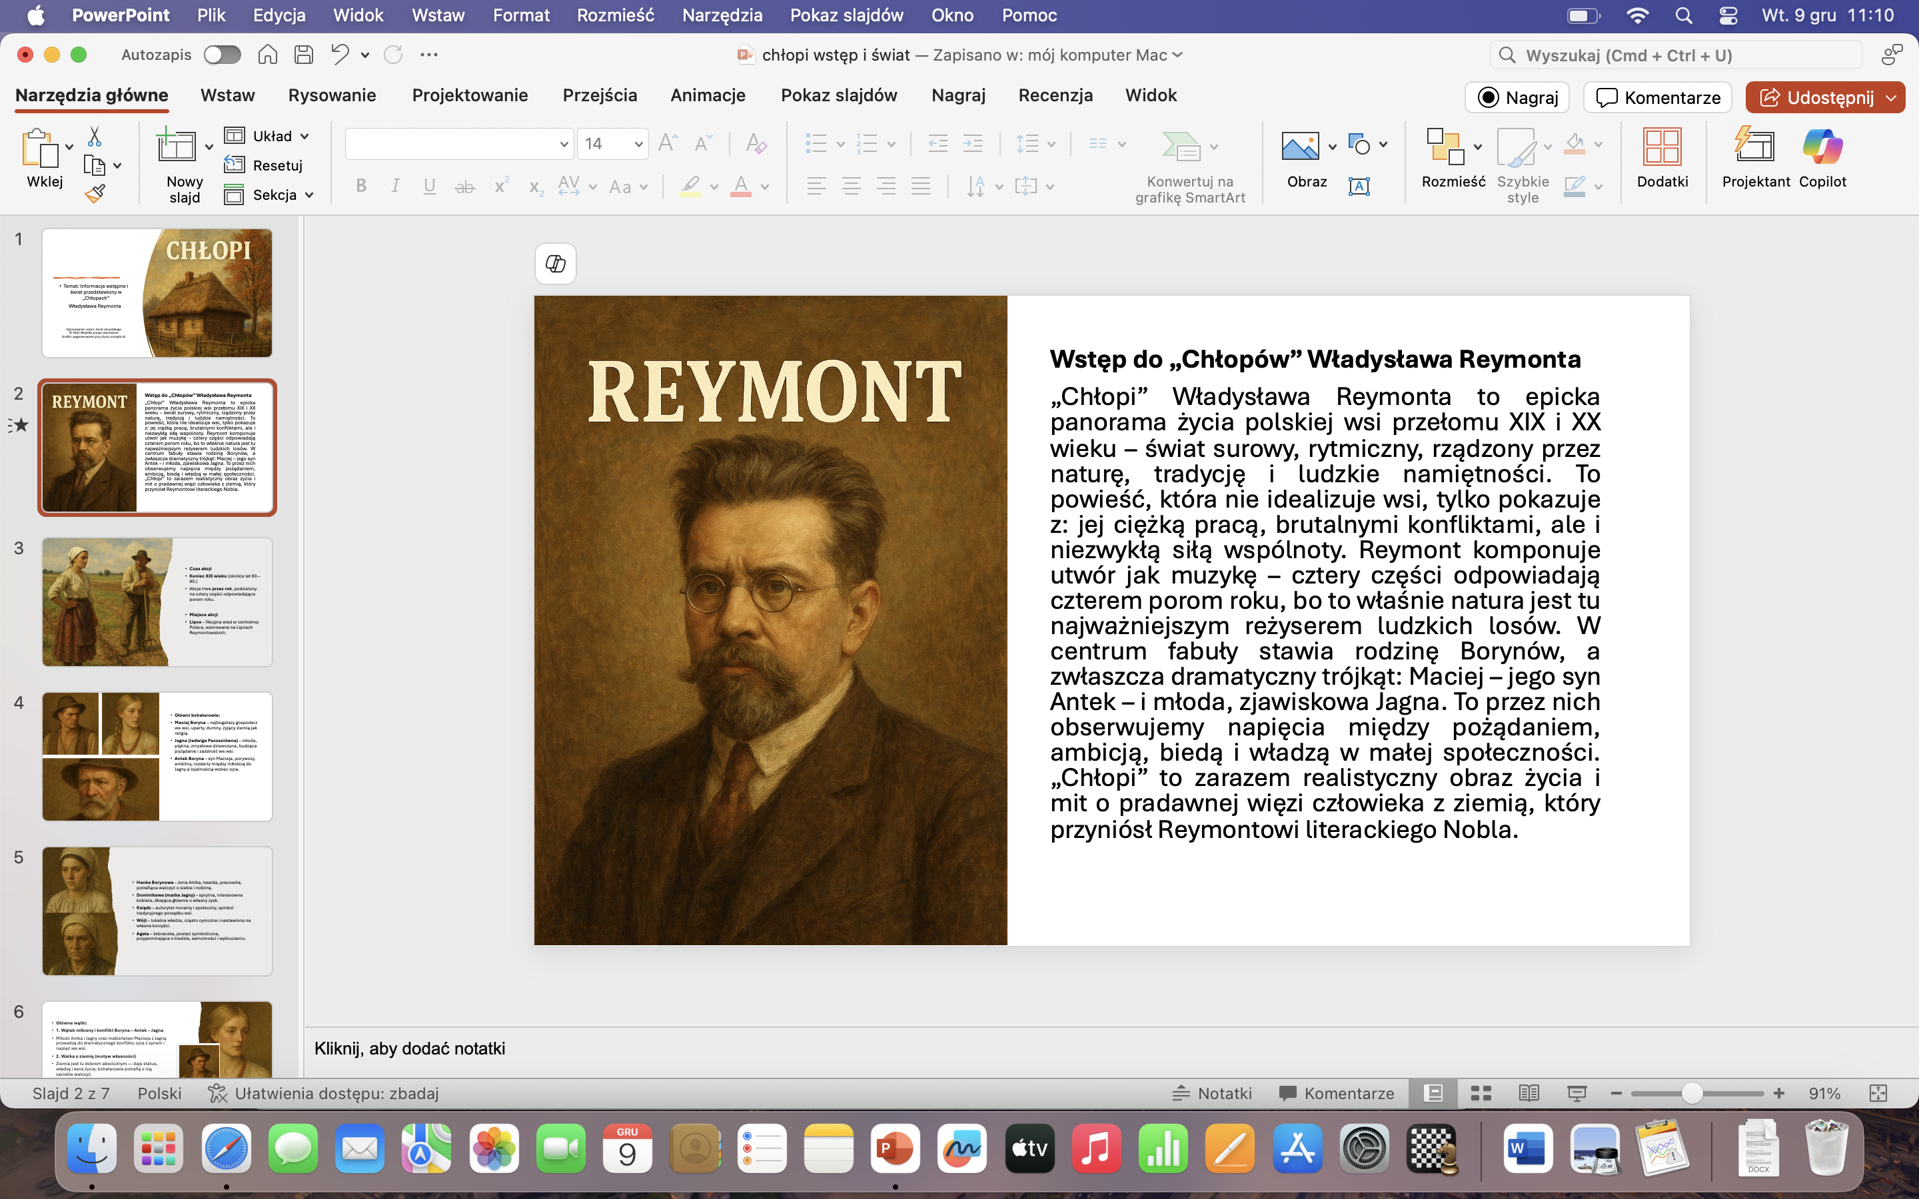Click the Dodatki add-ins icon

[1661, 158]
